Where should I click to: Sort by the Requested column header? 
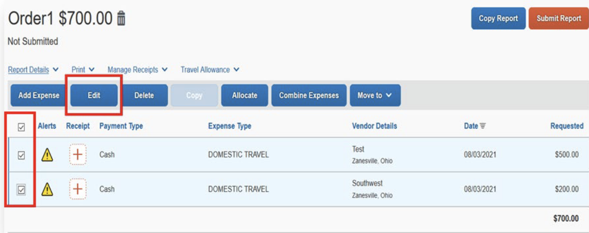tap(566, 126)
